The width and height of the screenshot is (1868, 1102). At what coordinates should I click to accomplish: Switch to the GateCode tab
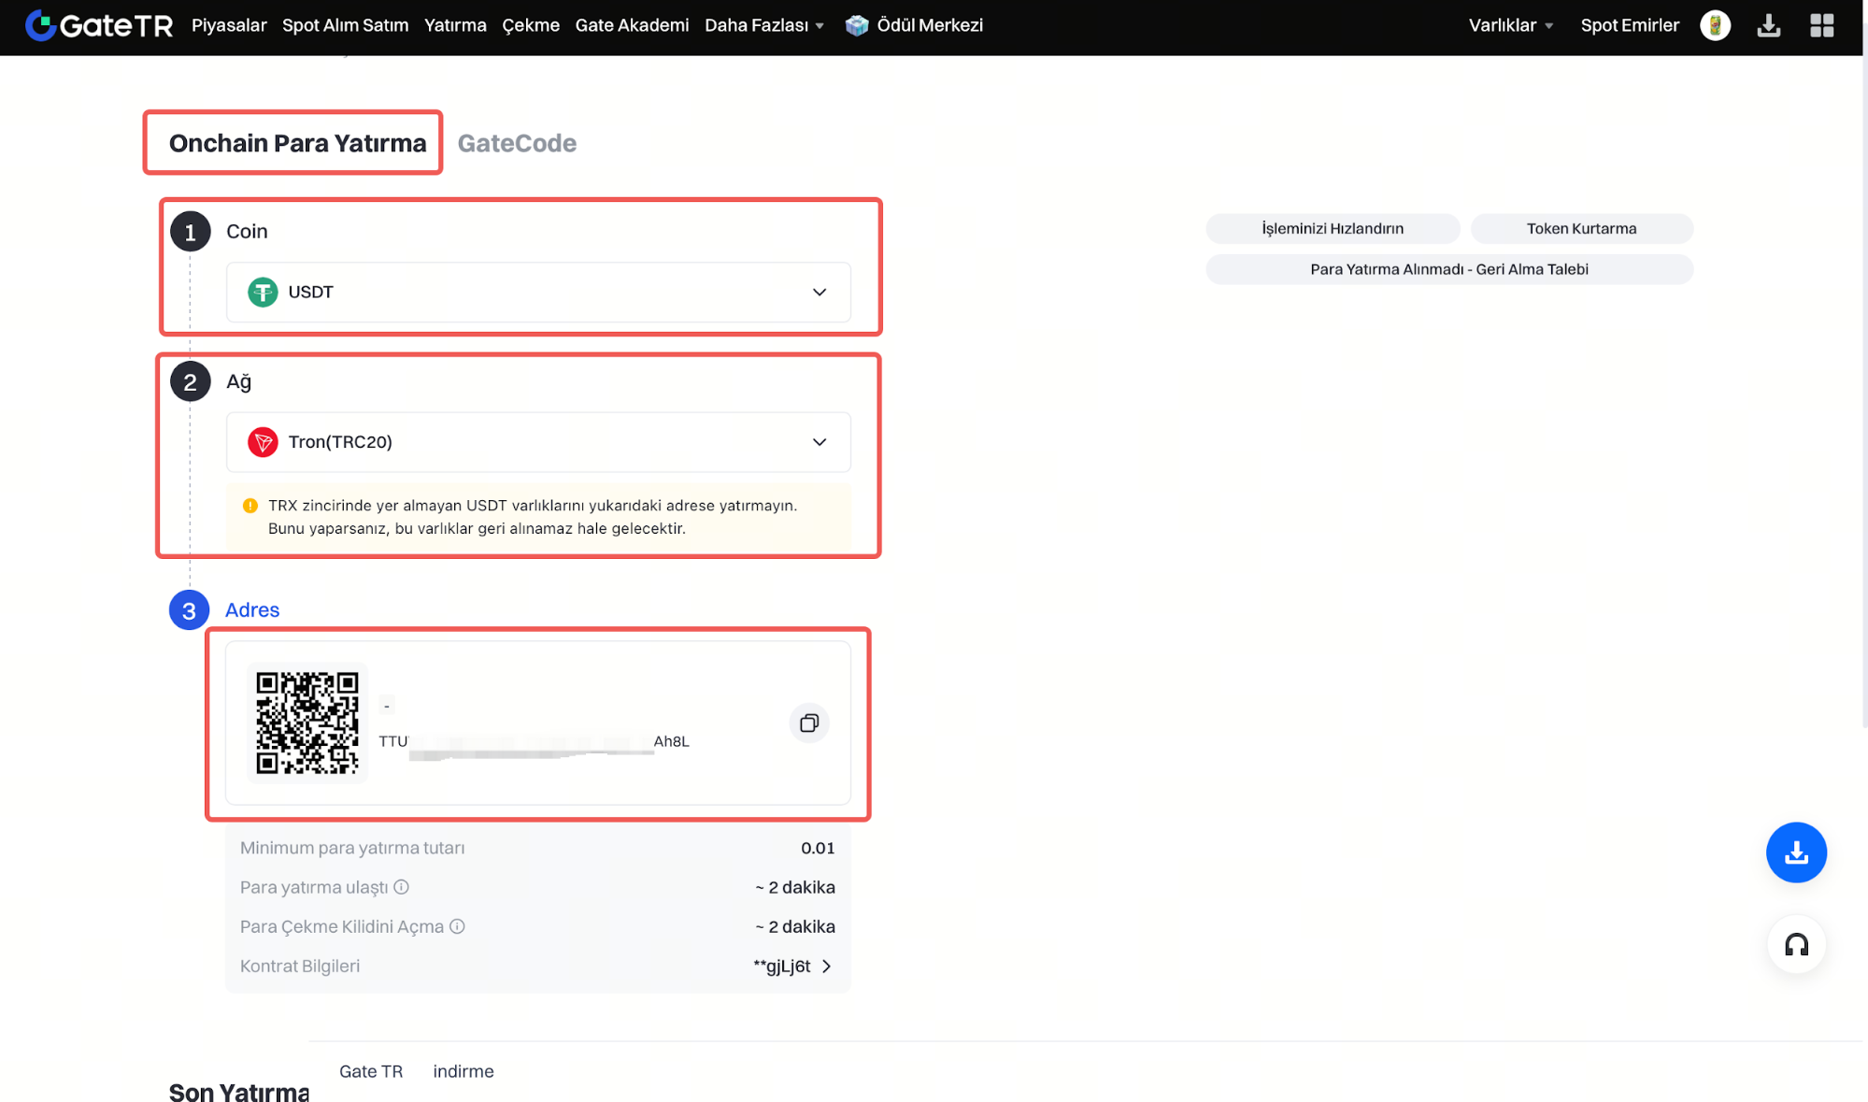(x=517, y=143)
